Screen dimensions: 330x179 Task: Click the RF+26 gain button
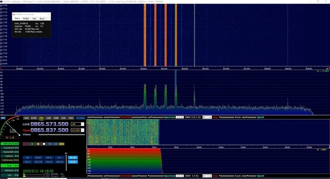pyautogui.click(x=73, y=157)
